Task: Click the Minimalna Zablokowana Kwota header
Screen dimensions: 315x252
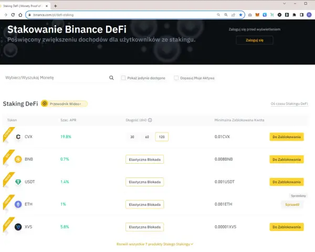Action: 239,120
